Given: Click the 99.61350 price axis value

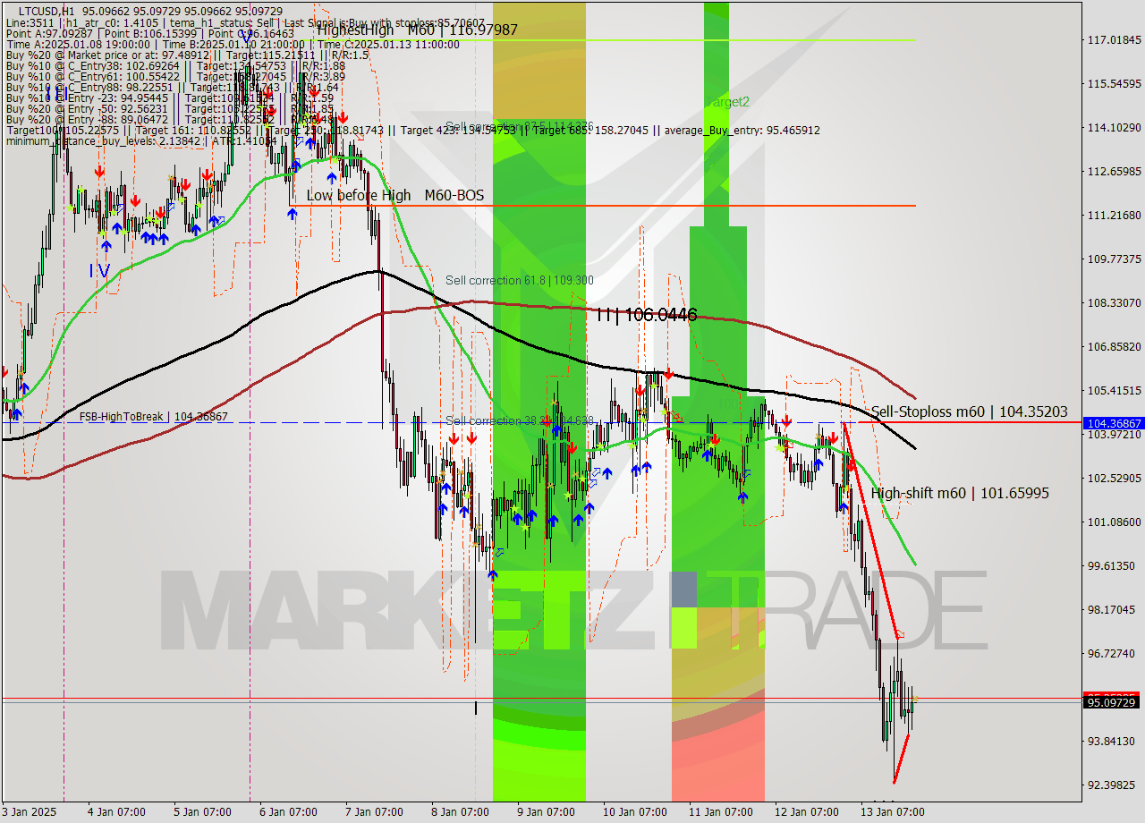Looking at the screenshot, I should 1114,565.
